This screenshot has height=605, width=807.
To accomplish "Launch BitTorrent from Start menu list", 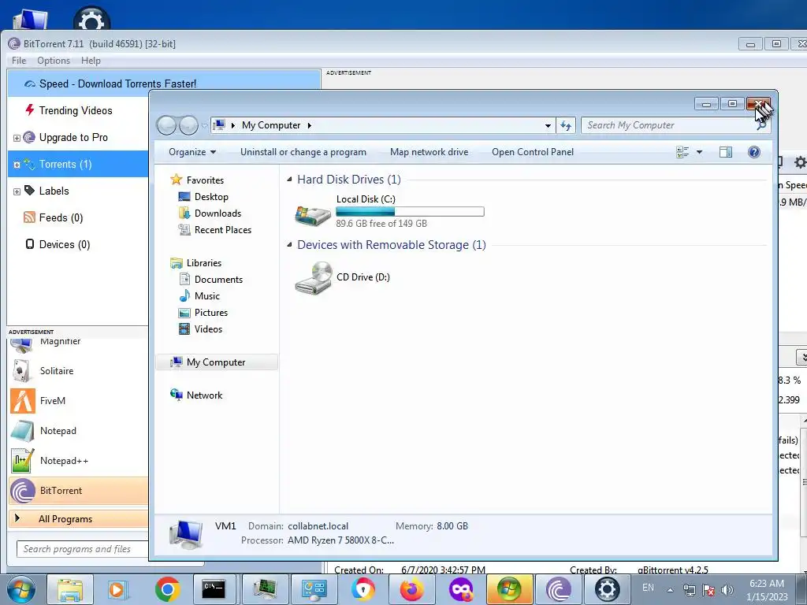I will [78, 490].
